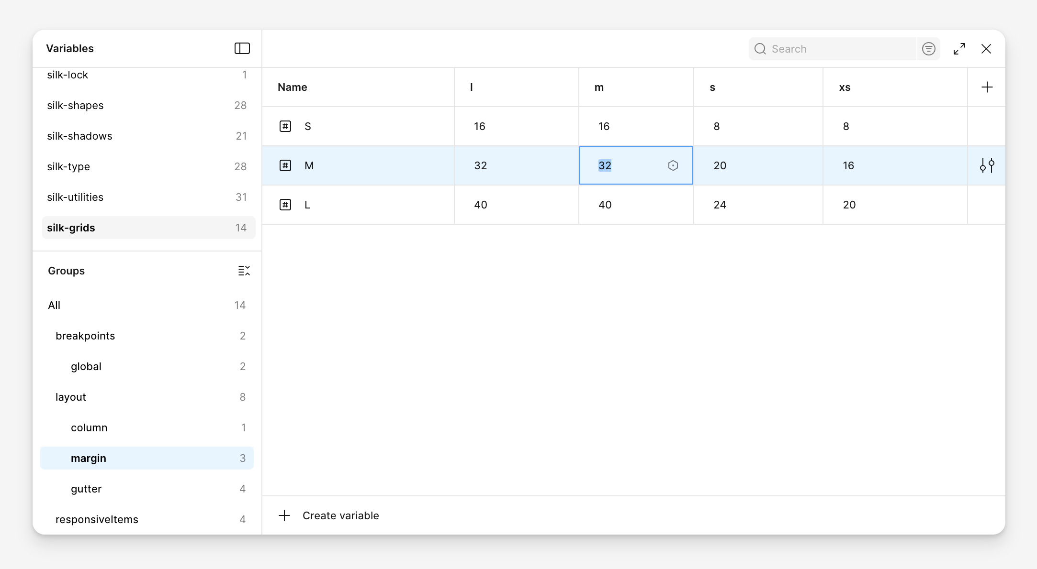
Task: Select the silk-shadows collection
Action: pos(79,136)
